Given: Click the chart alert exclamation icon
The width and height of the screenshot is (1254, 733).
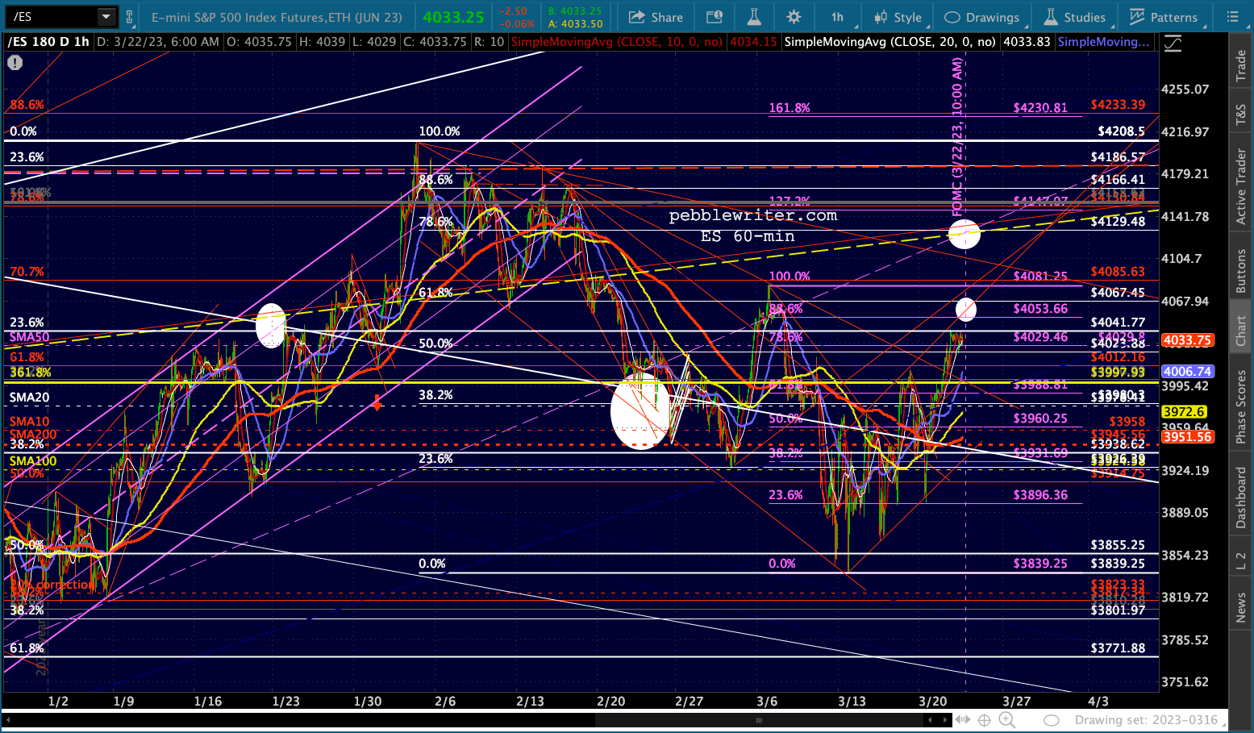Looking at the screenshot, I should (x=15, y=62).
